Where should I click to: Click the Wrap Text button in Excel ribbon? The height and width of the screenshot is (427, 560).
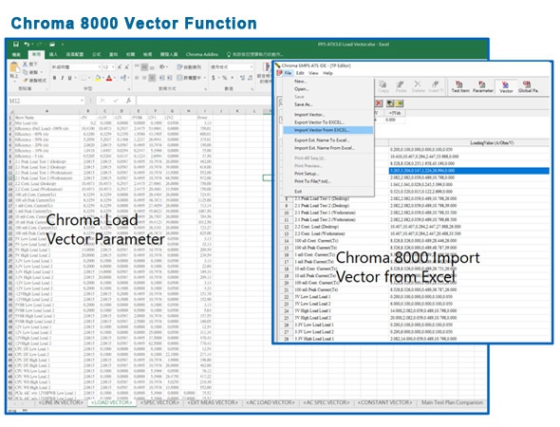tap(189, 66)
